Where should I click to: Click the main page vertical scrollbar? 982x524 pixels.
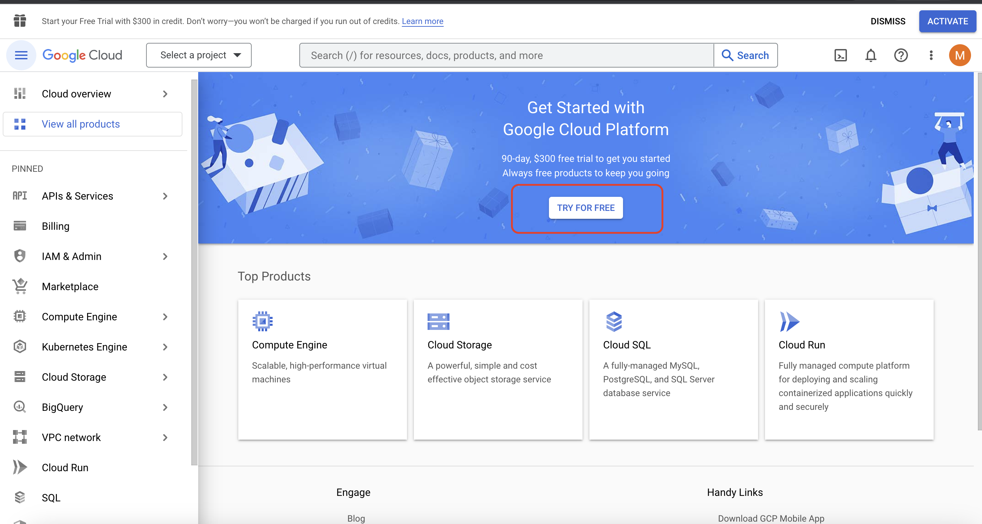point(979,252)
